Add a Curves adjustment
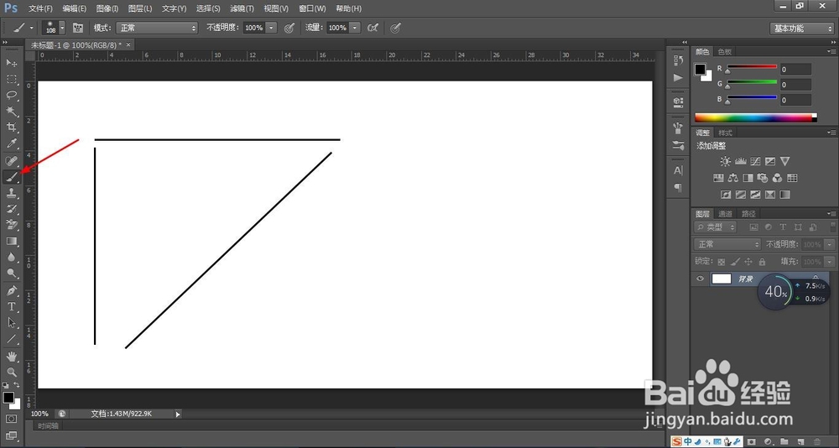 point(755,161)
